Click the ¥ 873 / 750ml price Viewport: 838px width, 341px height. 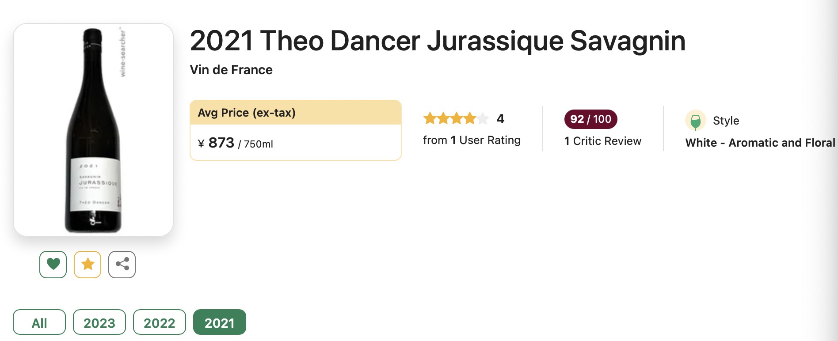point(235,143)
